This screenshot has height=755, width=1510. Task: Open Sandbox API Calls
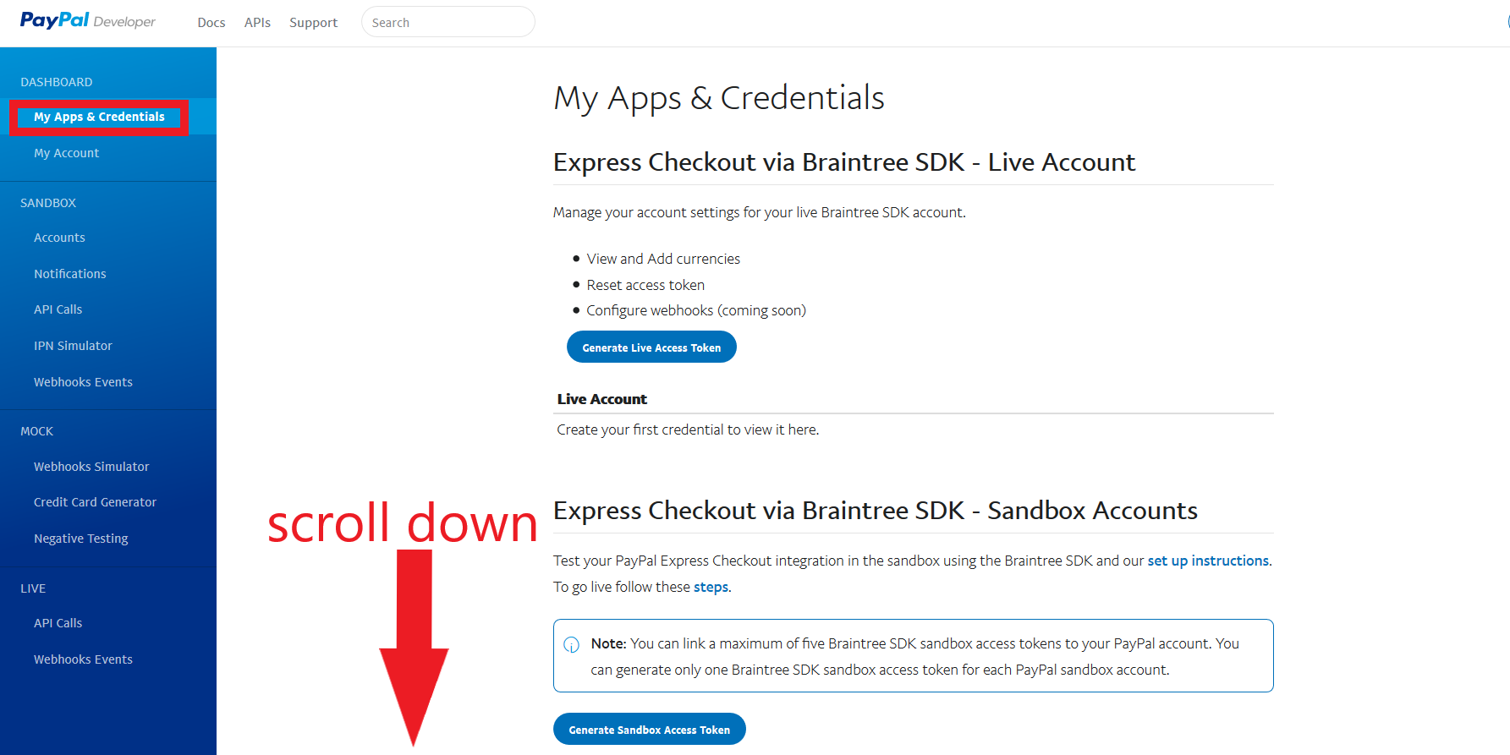point(58,309)
